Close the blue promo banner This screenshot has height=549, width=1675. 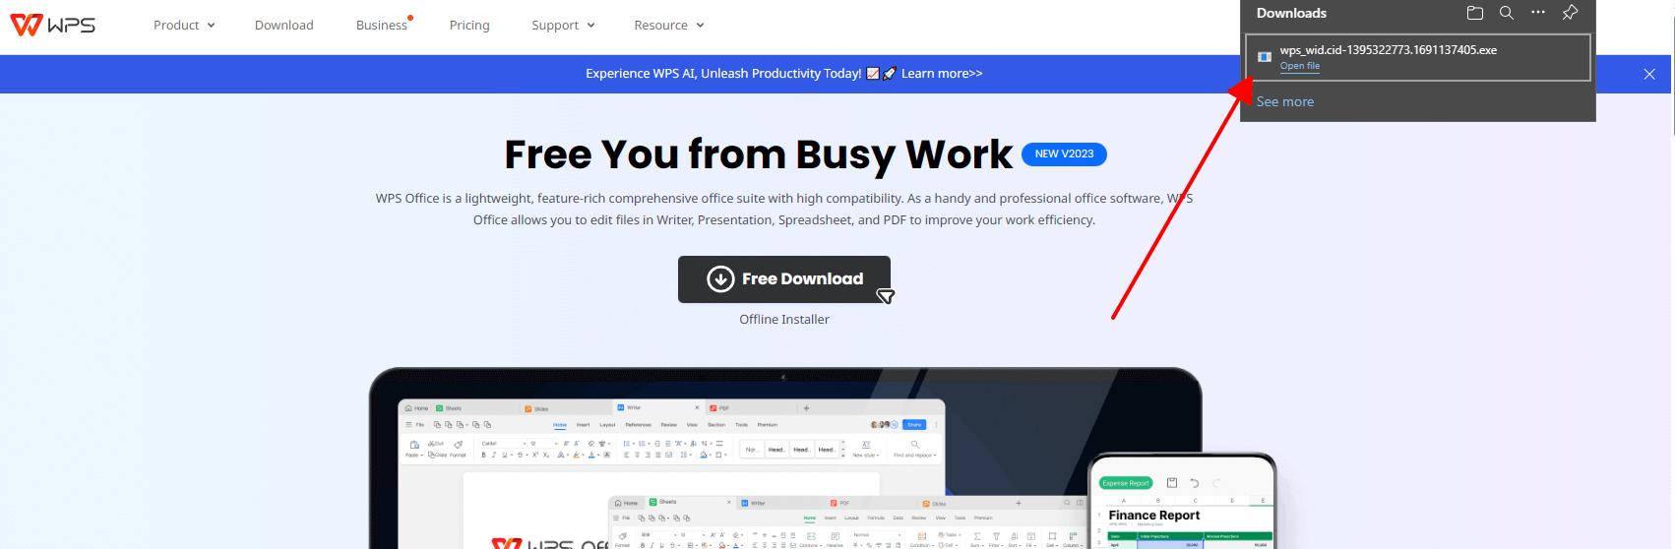click(x=1649, y=74)
